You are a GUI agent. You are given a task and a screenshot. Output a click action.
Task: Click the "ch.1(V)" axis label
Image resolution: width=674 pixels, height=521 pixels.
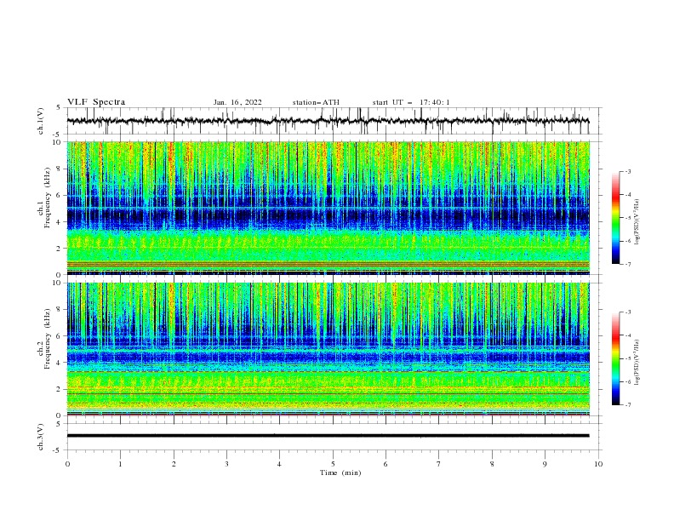coord(41,121)
